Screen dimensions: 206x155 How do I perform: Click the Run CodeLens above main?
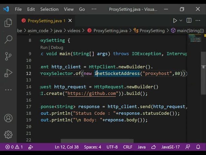[44, 47]
